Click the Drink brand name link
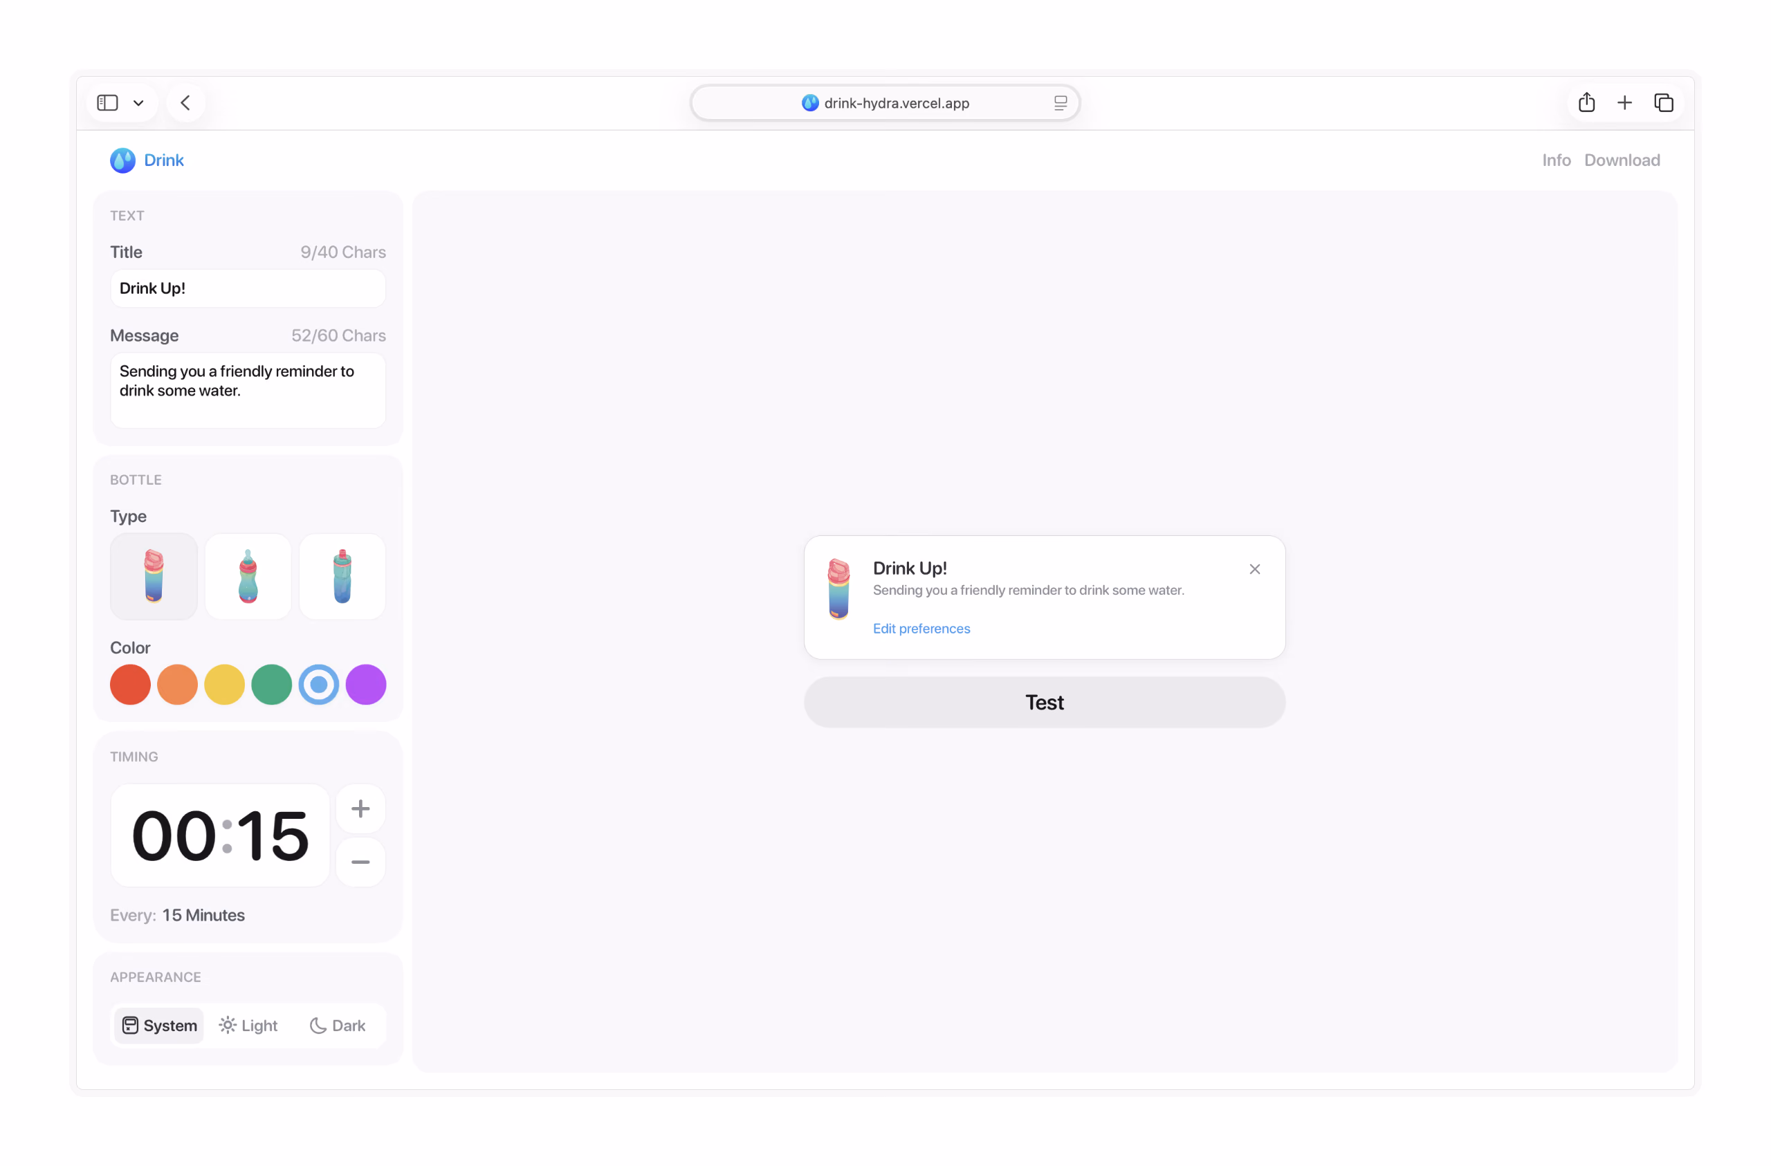Screen dimensions: 1771x1166 pos(164,160)
